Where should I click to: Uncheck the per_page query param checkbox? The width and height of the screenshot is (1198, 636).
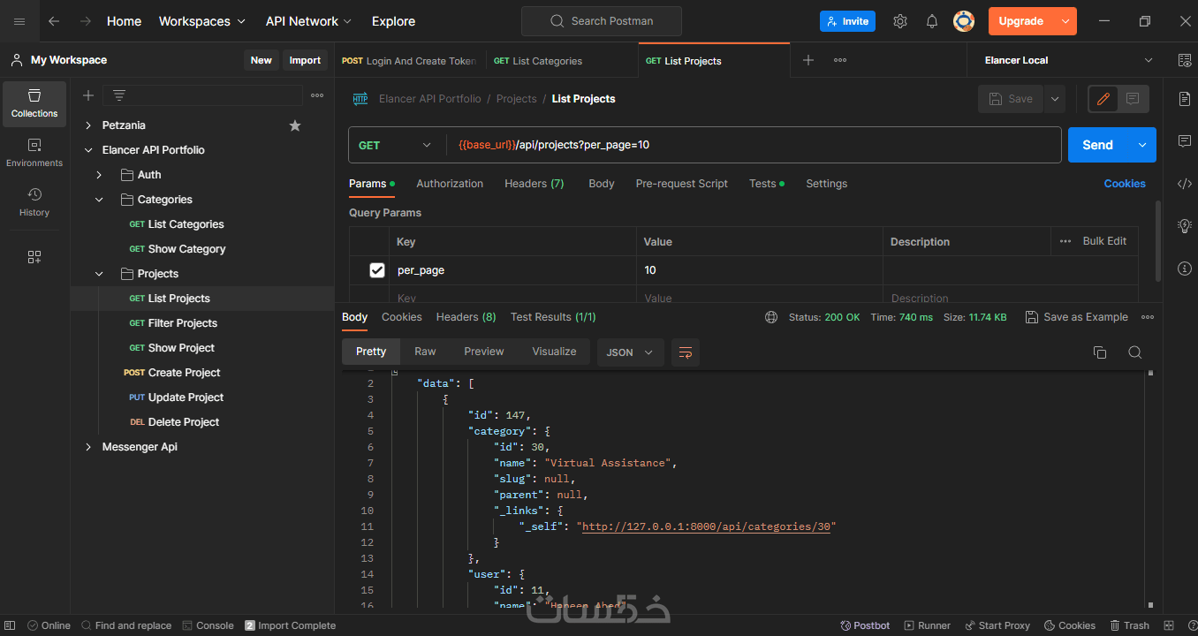tap(377, 270)
